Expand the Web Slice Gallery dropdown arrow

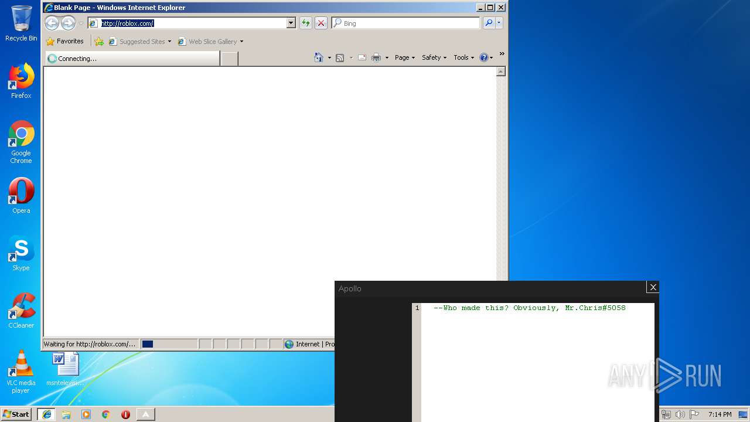[x=241, y=42]
